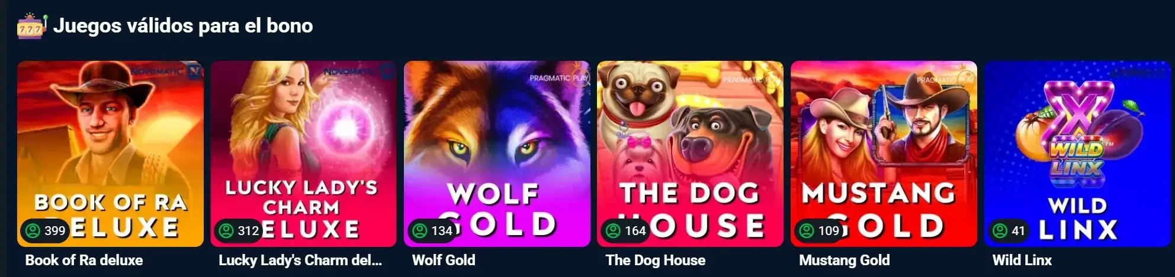The width and height of the screenshot is (1175, 277).
Task: Launch The Dog House game tile
Action: (x=690, y=154)
